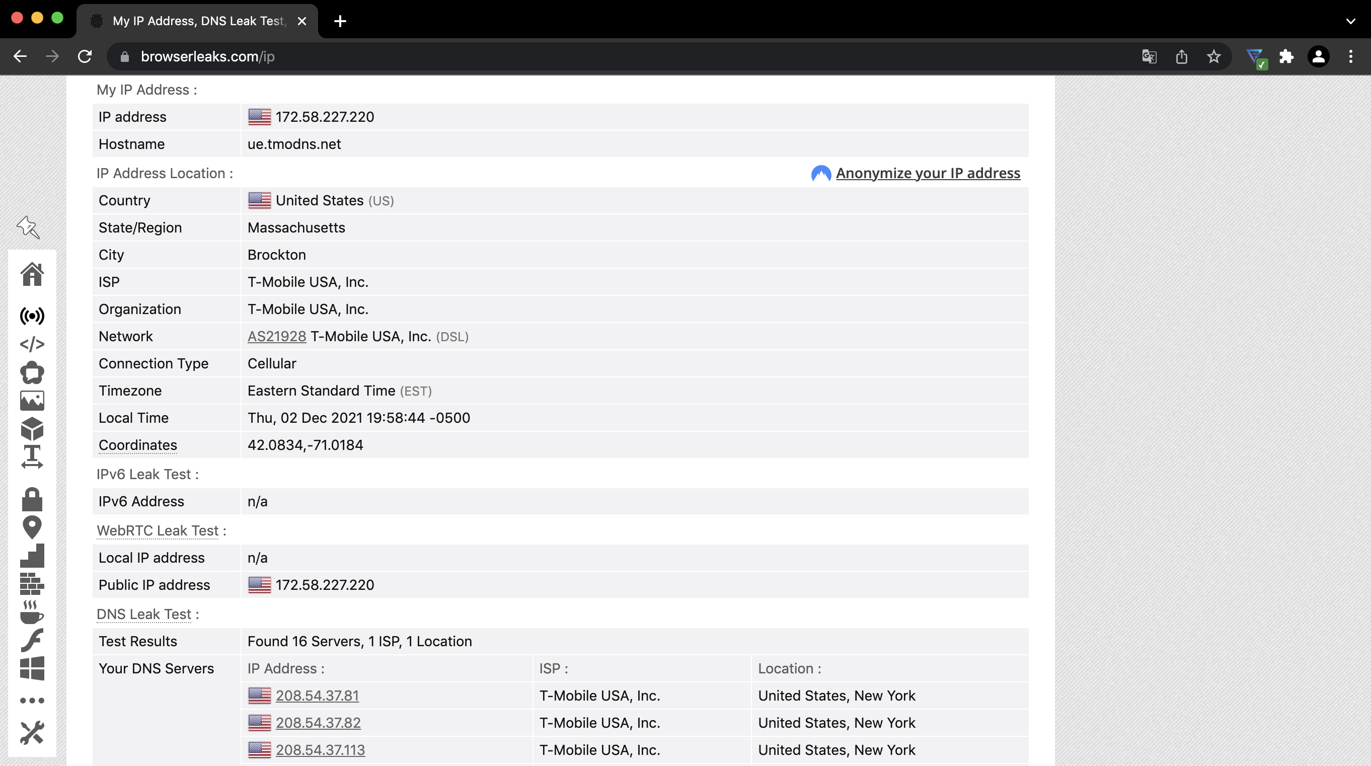Click the Anonymize your IP address link
This screenshot has height=766, width=1371.
tap(928, 173)
